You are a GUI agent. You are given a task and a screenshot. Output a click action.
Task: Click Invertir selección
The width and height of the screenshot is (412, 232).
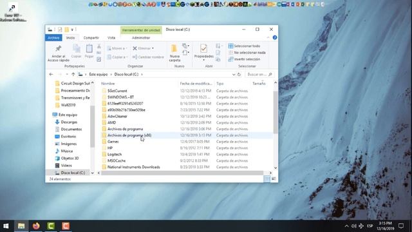(x=245, y=59)
